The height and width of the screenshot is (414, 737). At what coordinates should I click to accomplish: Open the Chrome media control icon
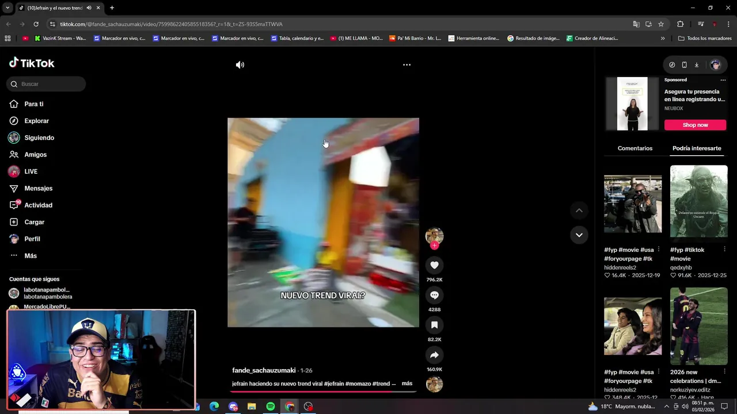tap(701, 24)
